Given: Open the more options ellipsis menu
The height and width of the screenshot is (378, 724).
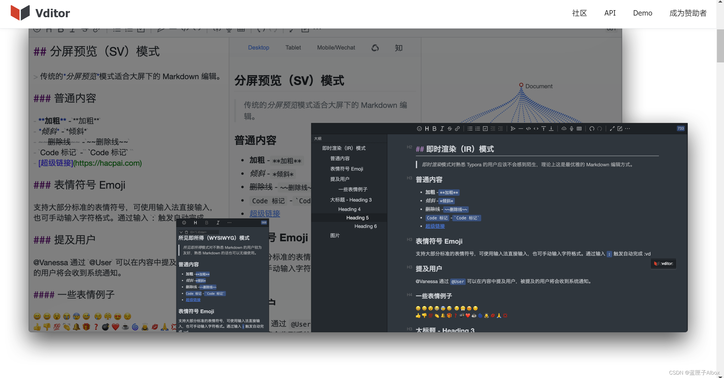Looking at the screenshot, I should pyautogui.click(x=628, y=129).
